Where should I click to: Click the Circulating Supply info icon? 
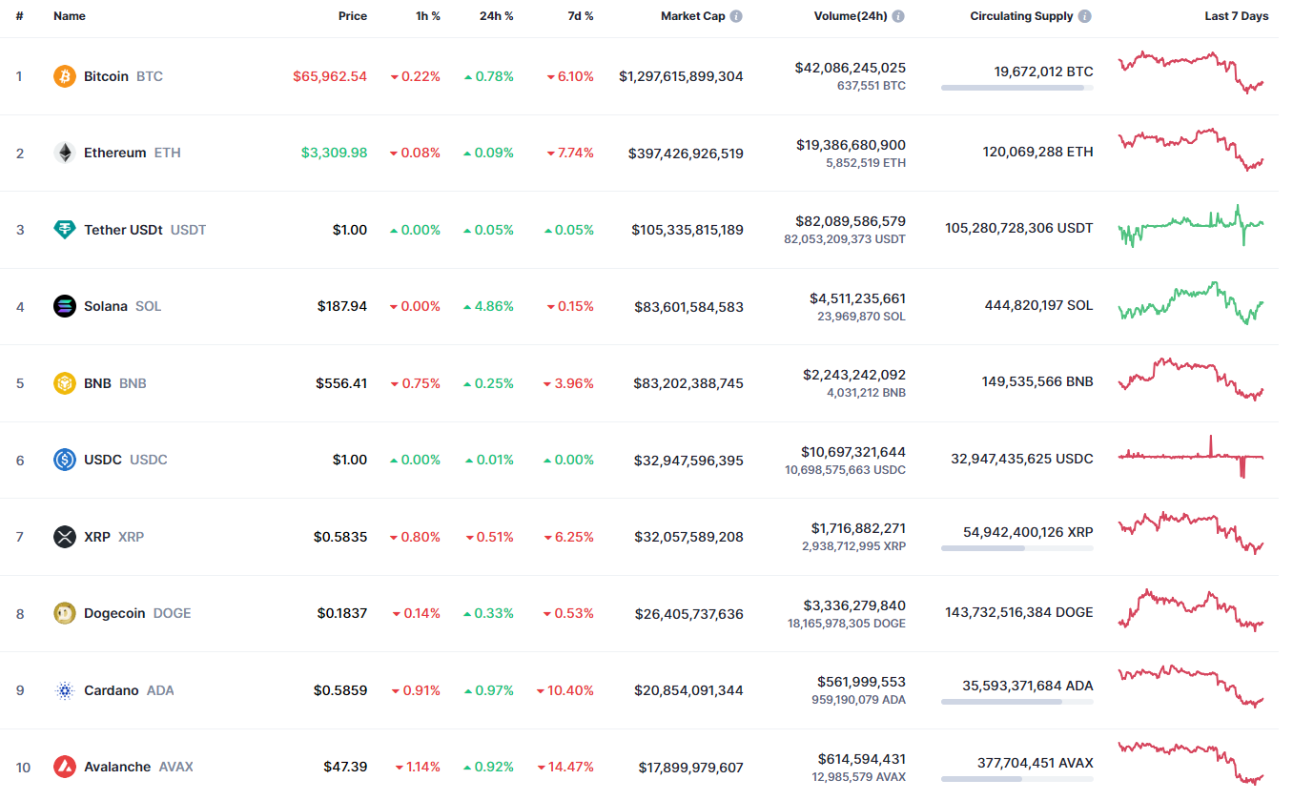[1085, 16]
